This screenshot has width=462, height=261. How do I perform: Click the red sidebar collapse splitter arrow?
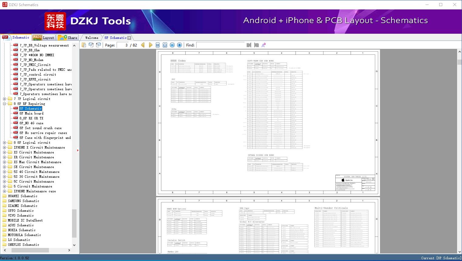(x=78, y=150)
